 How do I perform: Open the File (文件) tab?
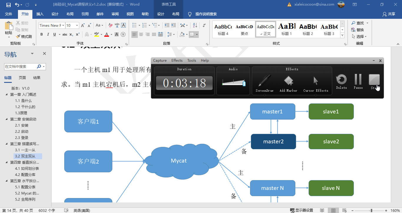pos(9,14)
